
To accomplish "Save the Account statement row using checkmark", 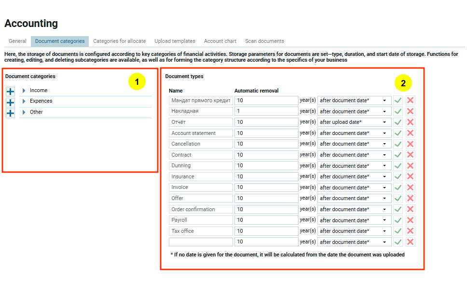I will pos(398,133).
